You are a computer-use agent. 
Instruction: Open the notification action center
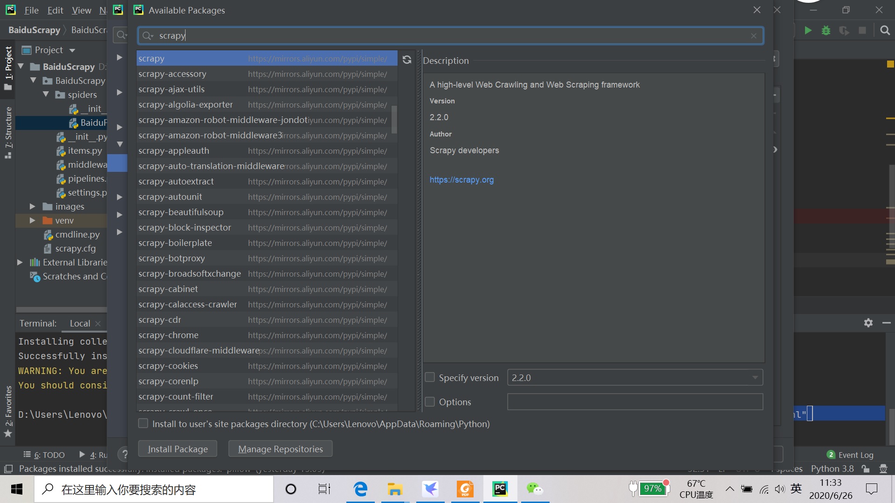click(871, 489)
